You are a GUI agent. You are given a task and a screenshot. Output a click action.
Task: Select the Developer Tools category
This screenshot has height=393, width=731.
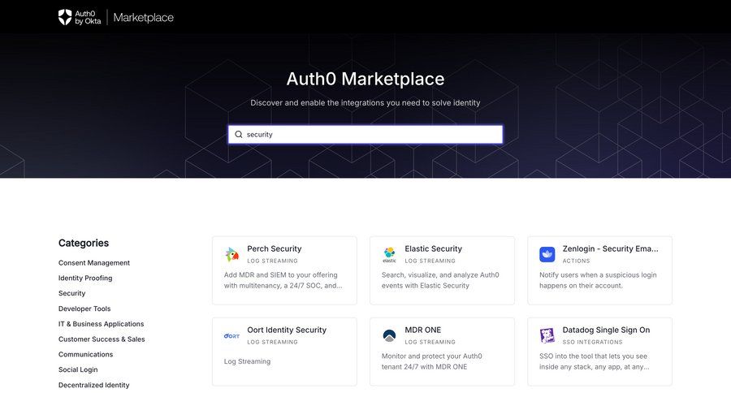(84, 309)
